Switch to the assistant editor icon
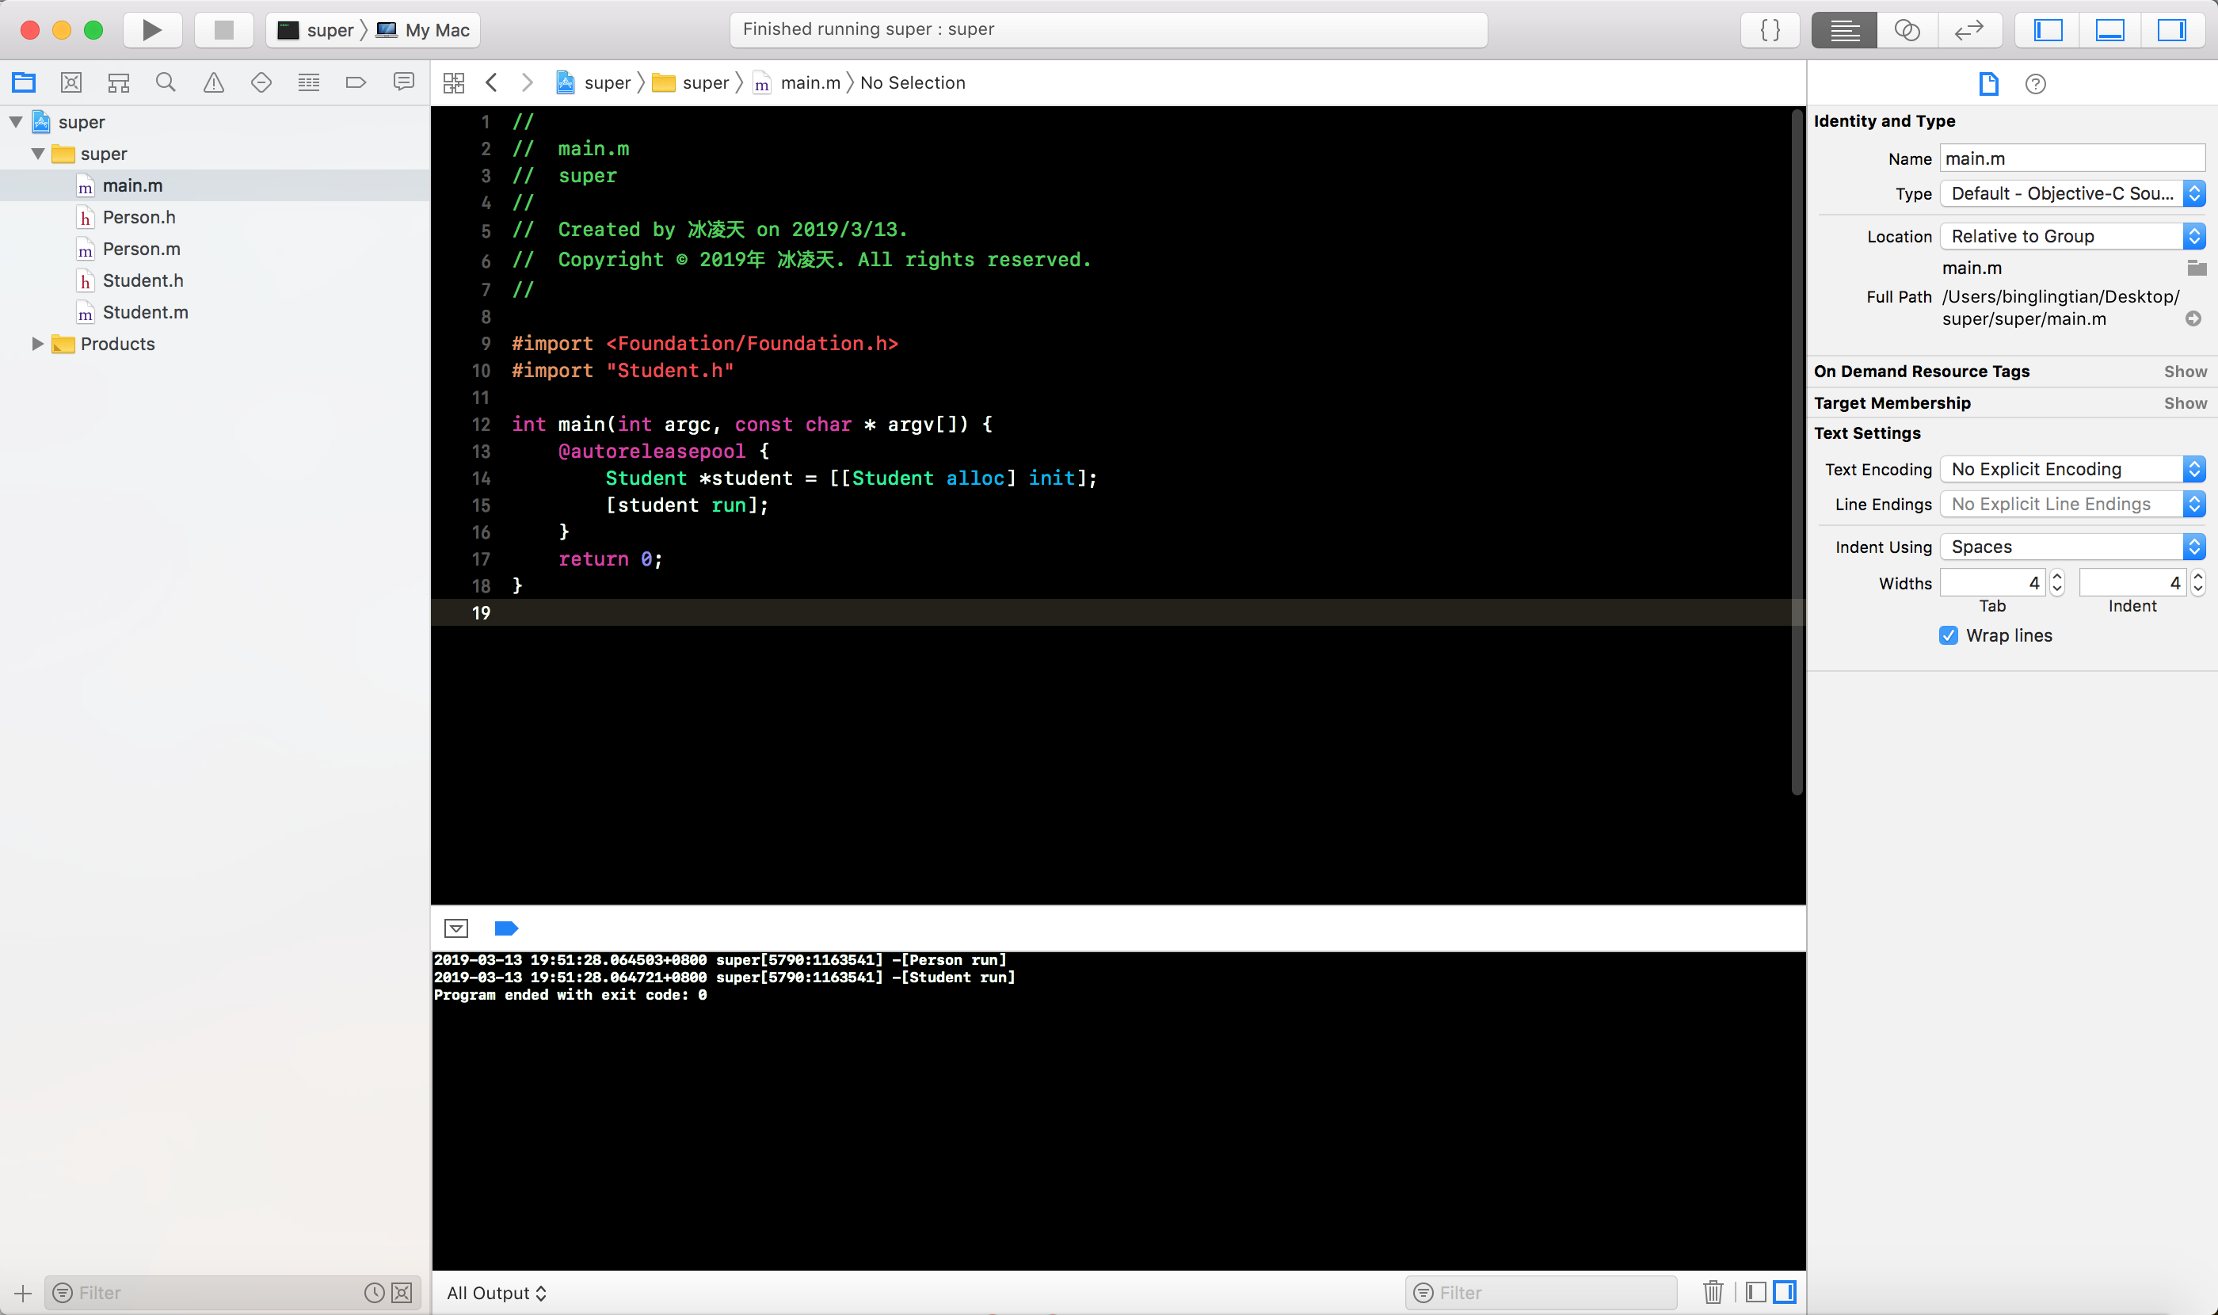This screenshot has width=2218, height=1315. point(1906,30)
